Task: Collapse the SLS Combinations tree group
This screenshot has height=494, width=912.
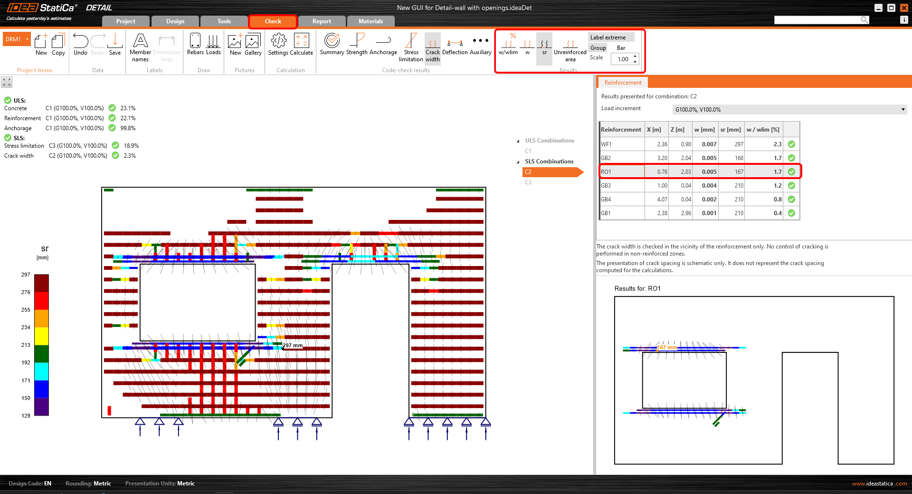Action: click(518, 162)
